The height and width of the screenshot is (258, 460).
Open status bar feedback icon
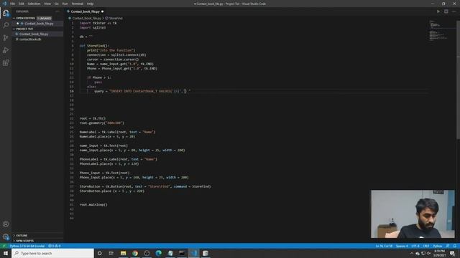tap(448, 246)
